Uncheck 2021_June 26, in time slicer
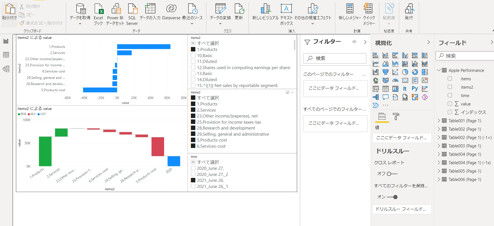 [193, 180]
